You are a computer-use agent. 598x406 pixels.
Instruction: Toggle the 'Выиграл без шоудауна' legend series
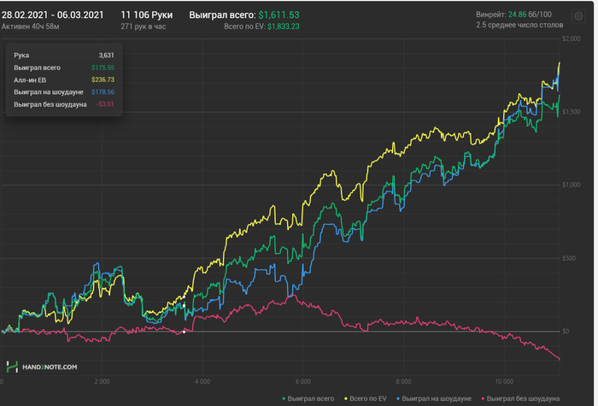pyautogui.click(x=519, y=398)
